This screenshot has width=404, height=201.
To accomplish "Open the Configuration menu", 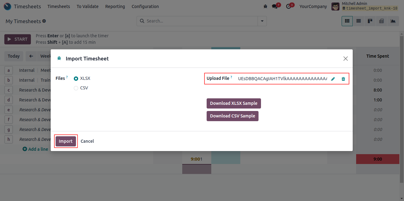I will (145, 6).
